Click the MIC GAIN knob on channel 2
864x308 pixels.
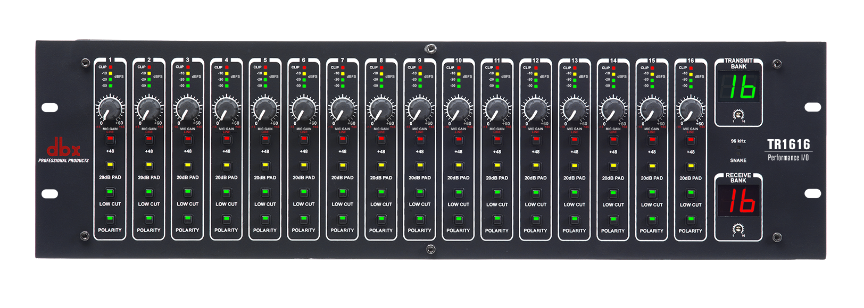[x=149, y=110]
